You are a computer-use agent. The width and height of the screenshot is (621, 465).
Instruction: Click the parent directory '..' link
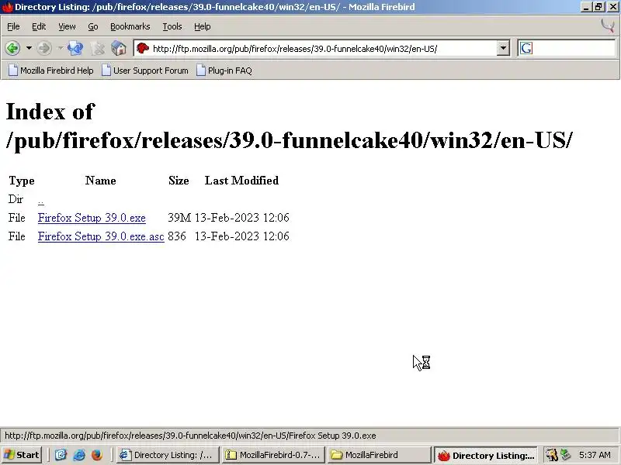[41, 200]
